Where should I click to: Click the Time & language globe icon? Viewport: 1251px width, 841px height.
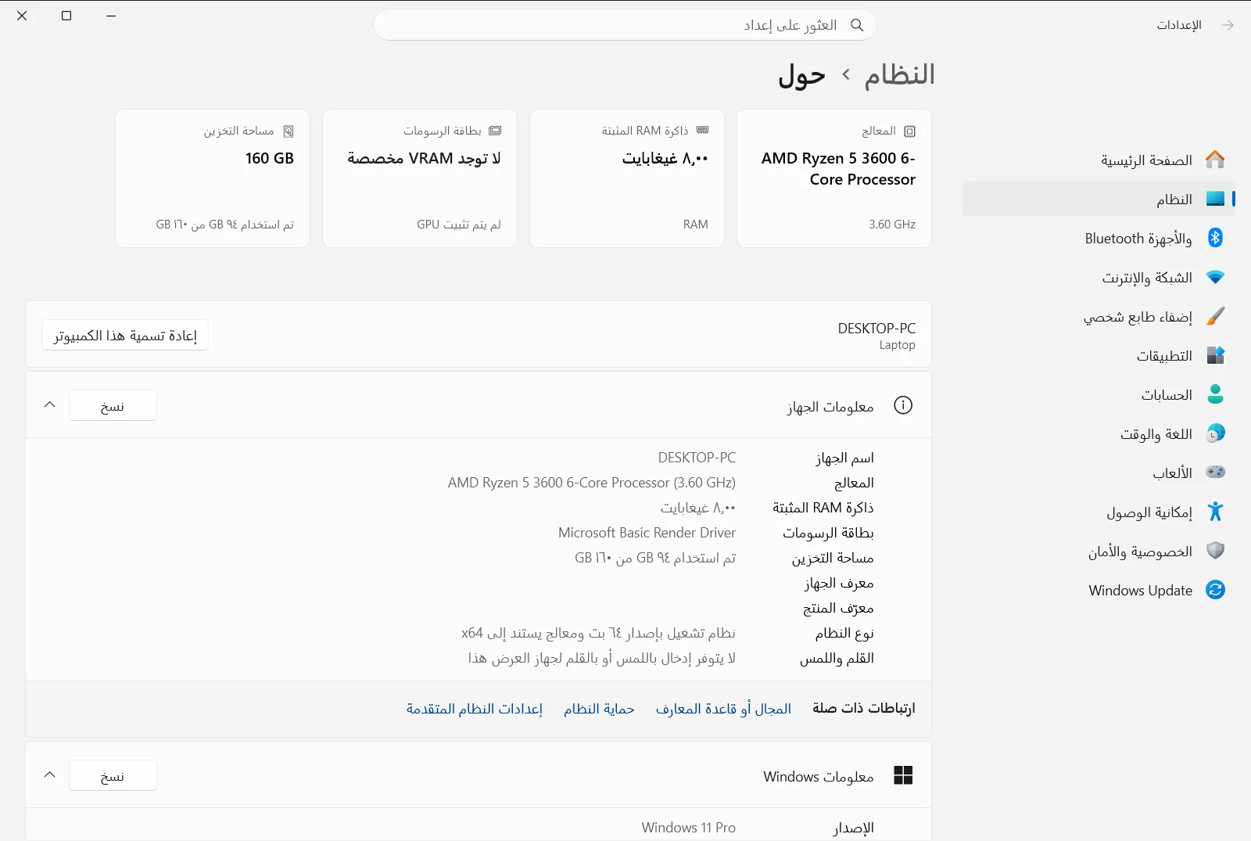point(1215,433)
